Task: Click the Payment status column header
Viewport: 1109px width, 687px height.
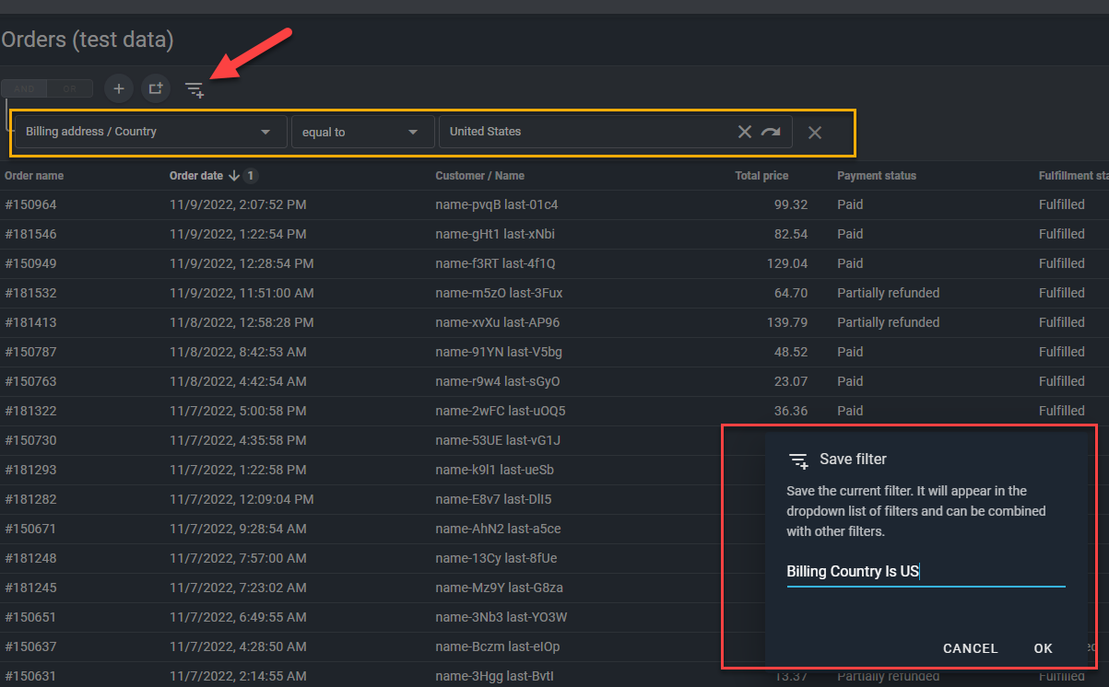Action: 876,176
